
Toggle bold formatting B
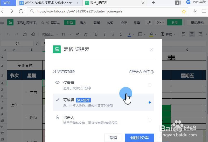point(96,35)
